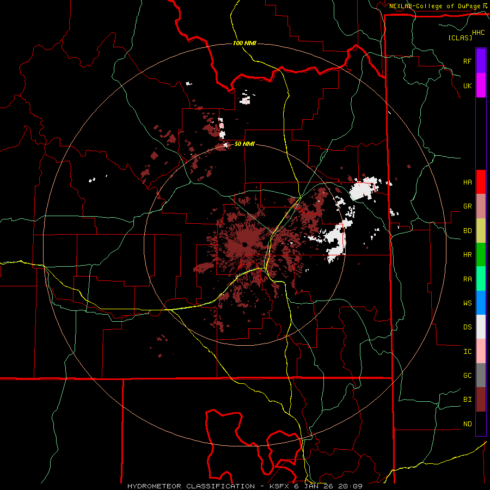Click the NEXLAB-College of DuPage credit text
Viewport: 490px width, 490px height.
[x=434, y=6]
